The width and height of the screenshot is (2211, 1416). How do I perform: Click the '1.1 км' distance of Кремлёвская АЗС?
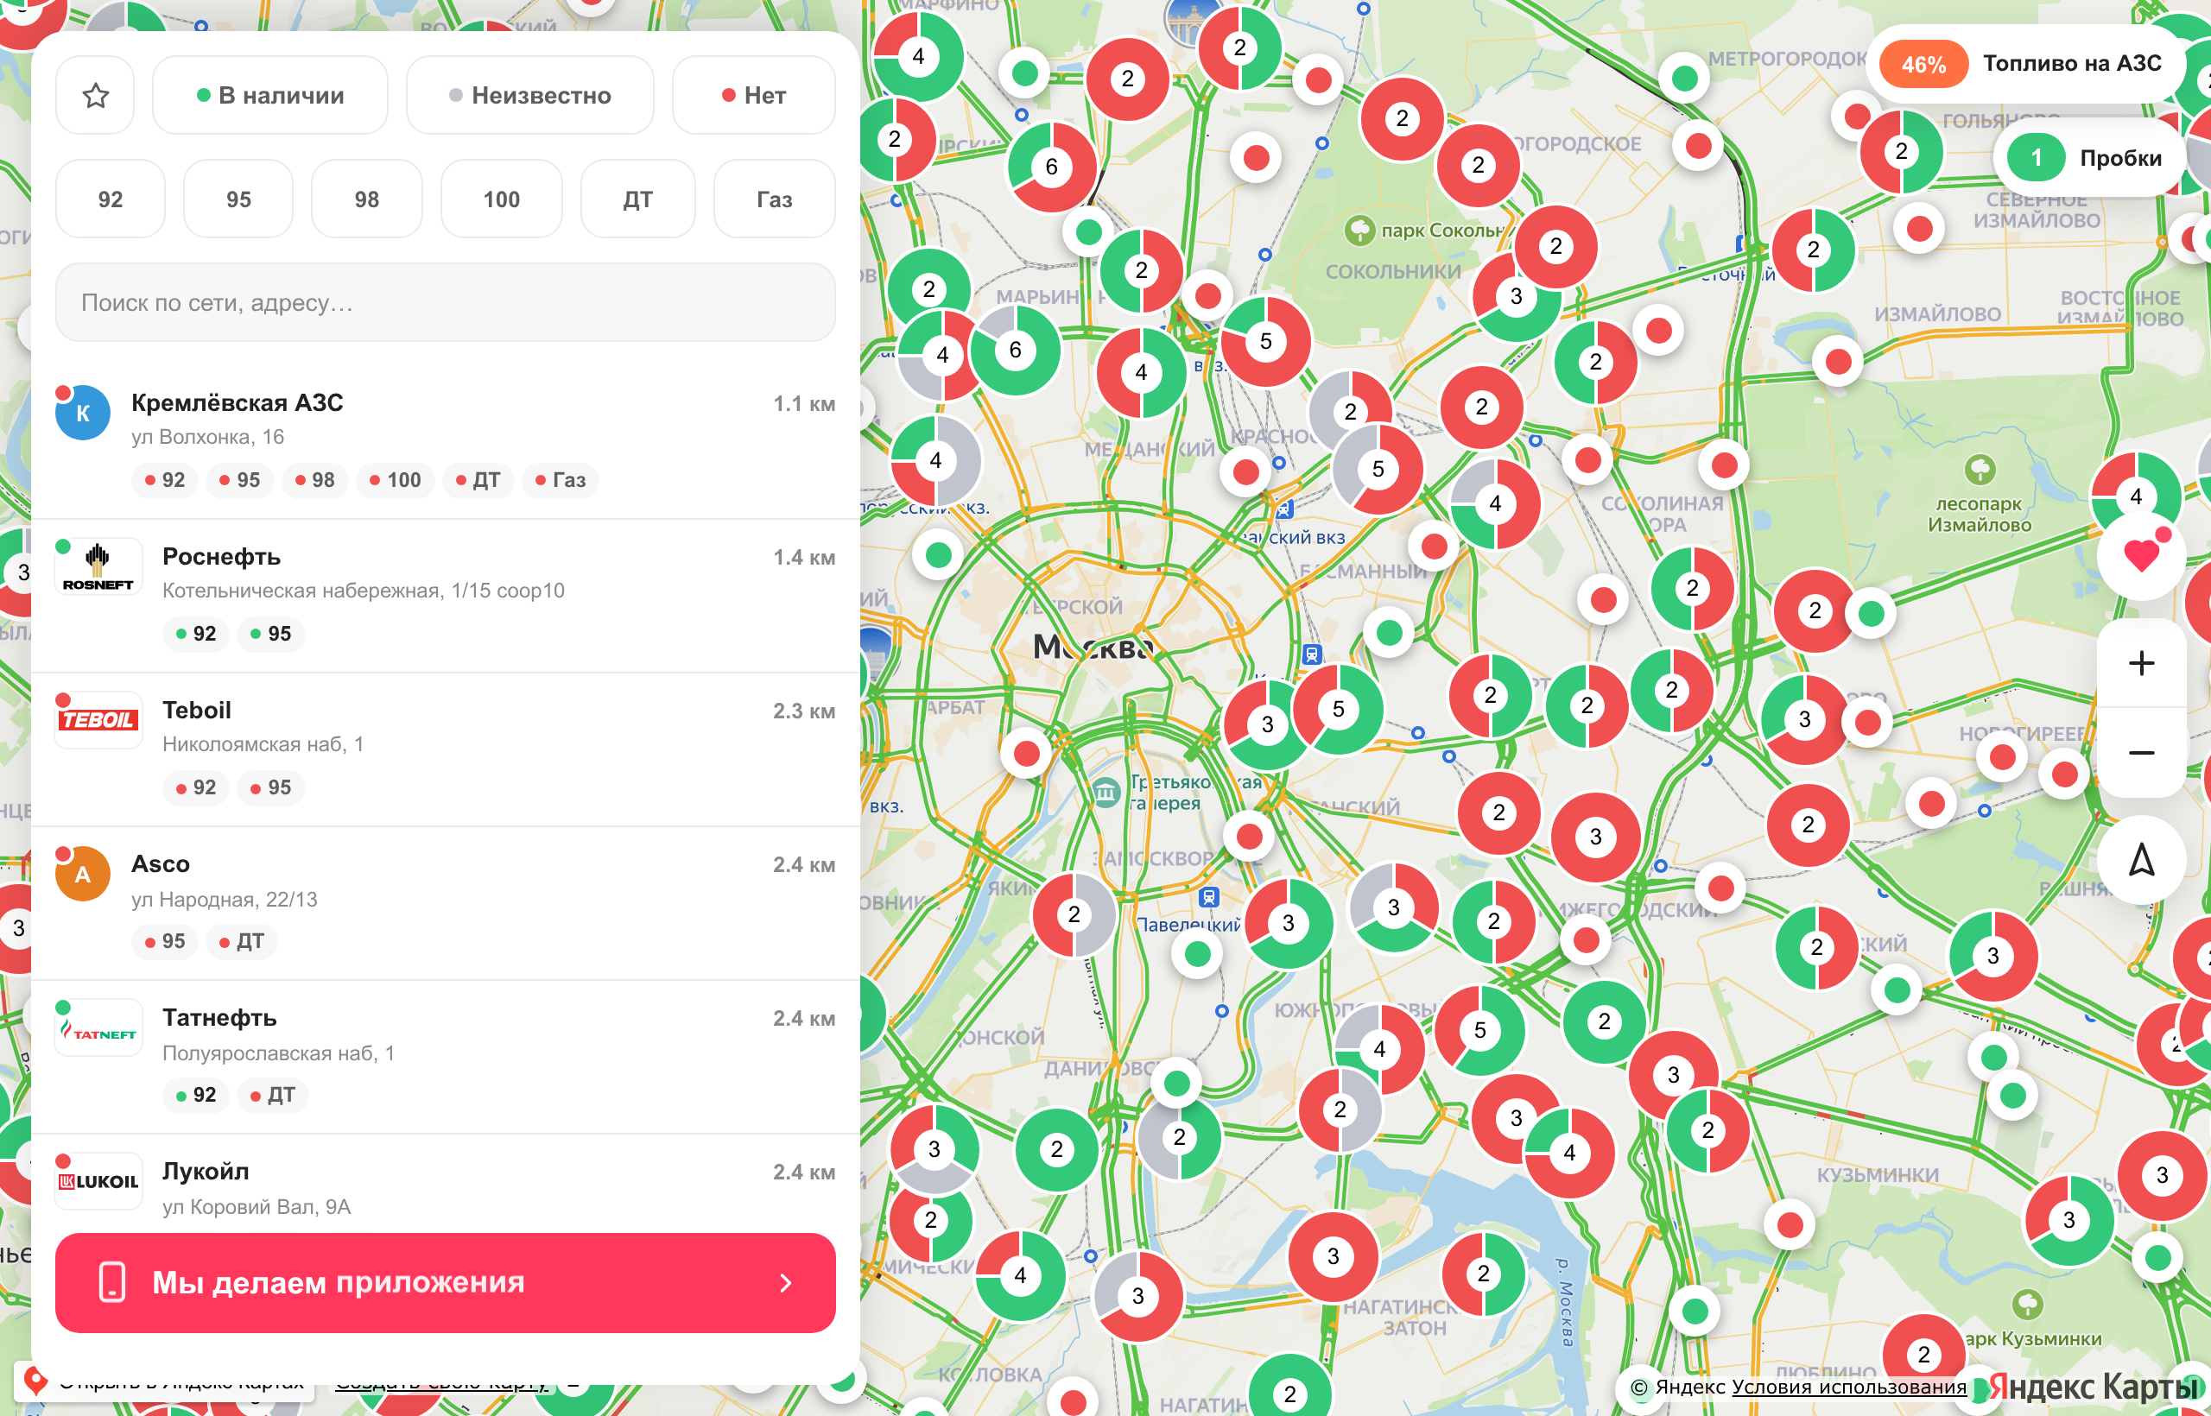(804, 404)
